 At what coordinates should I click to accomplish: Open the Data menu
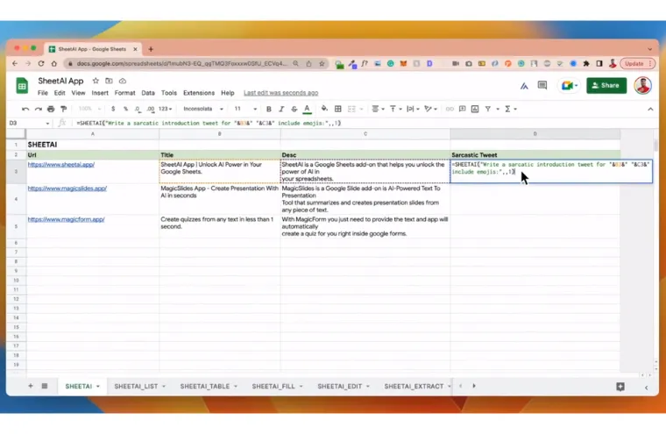(x=148, y=93)
